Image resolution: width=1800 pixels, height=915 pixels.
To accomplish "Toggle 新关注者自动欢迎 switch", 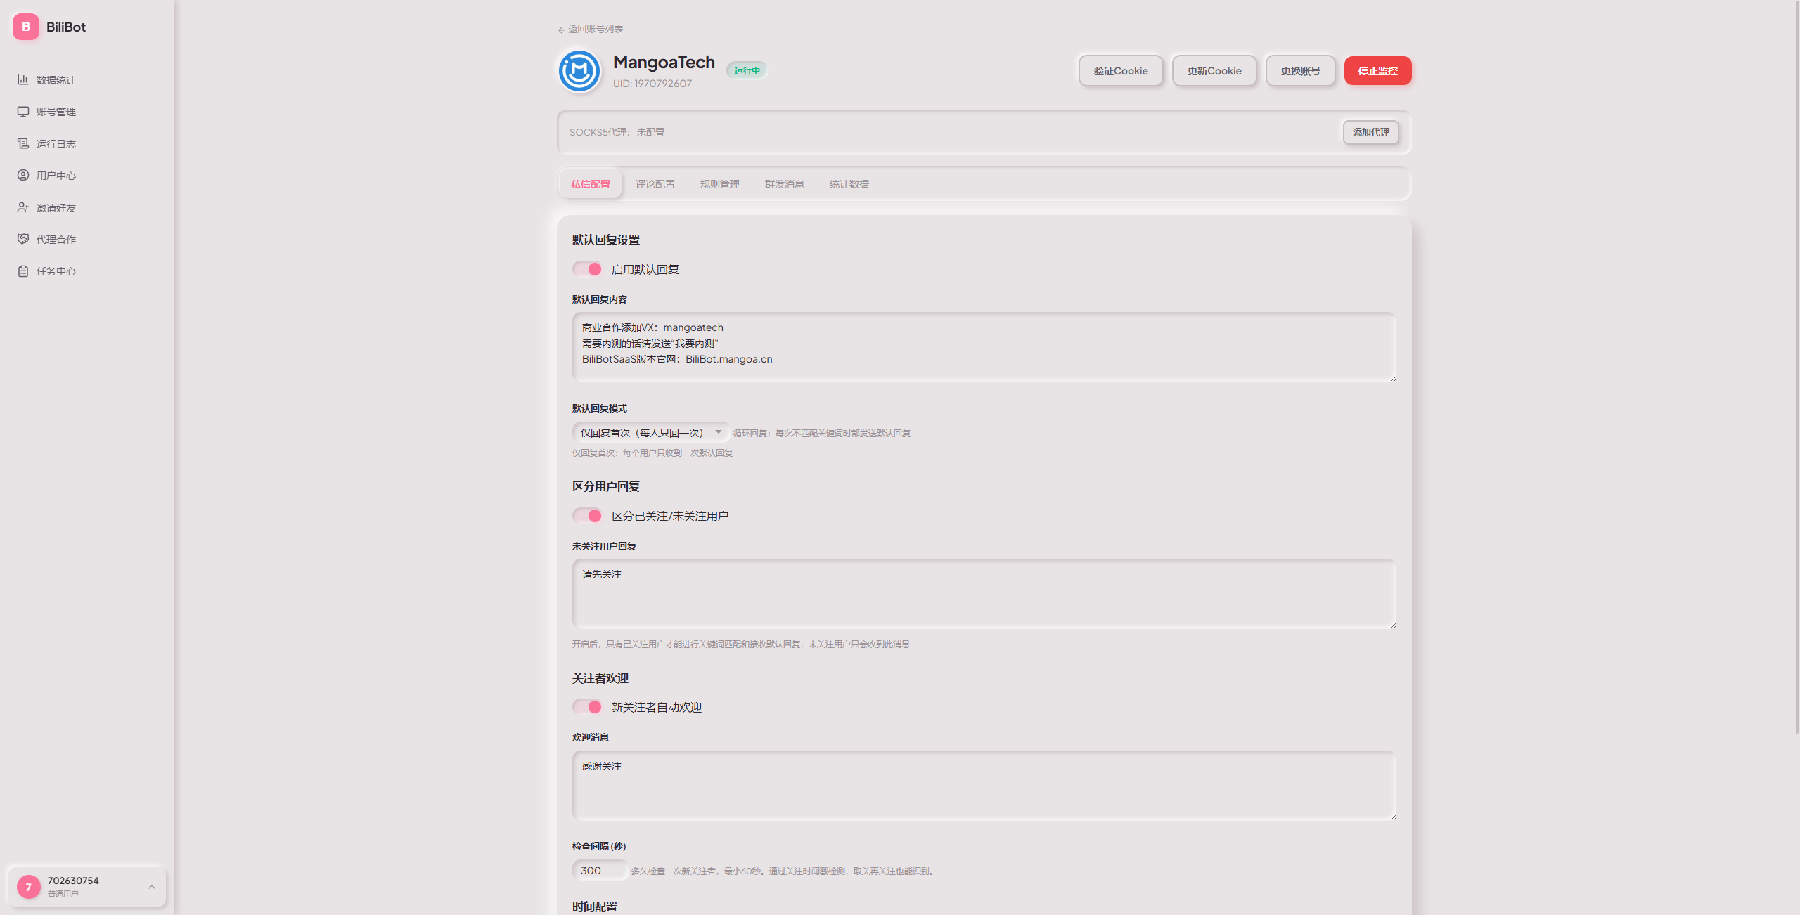I will point(587,707).
